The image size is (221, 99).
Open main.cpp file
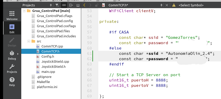coord(48,72)
